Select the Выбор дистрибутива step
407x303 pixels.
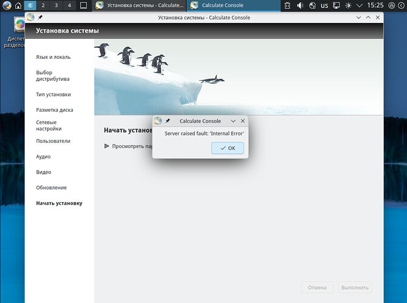(x=53, y=76)
